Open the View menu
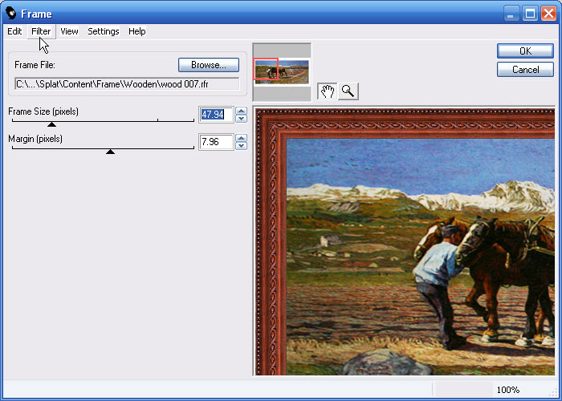Screen dimensions: 562x401 tap(69, 31)
